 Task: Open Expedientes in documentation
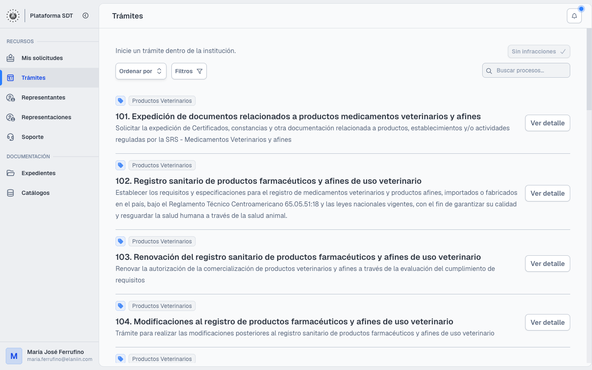pyautogui.click(x=49, y=173)
